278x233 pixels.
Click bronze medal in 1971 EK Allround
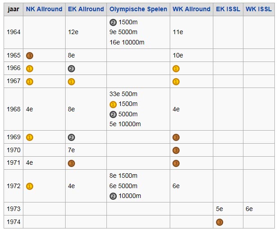pos(71,163)
